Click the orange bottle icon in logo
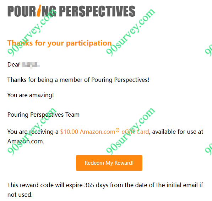The image size is (212, 201). (39, 11)
